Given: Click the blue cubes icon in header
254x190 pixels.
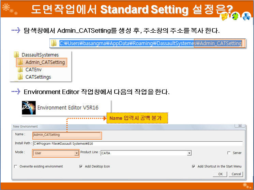Looking at the screenshot, I should tap(246, 16).
